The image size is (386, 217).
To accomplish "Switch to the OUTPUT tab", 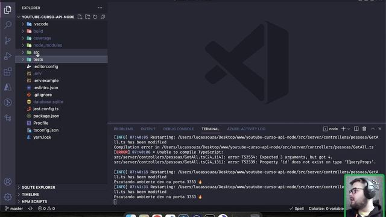I will [x=148, y=129].
